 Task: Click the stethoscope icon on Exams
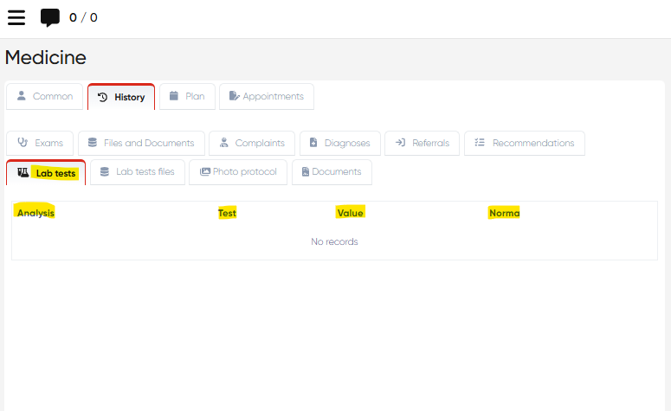(23, 143)
